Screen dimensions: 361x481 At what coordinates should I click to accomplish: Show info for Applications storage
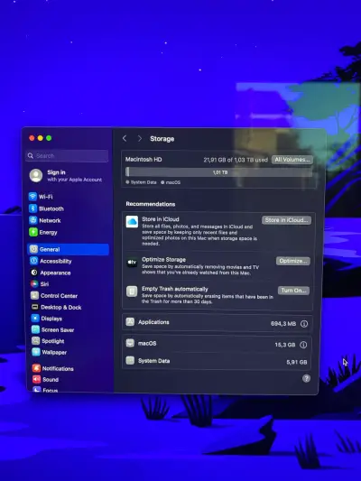(304, 324)
